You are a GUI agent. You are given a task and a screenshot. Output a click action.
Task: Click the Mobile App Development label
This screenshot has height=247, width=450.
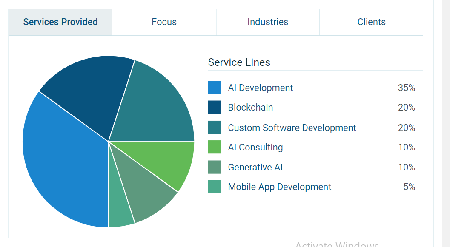click(279, 187)
